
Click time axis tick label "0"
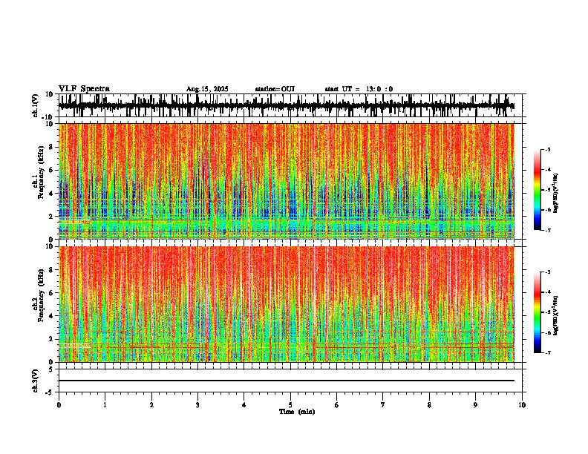tap(59, 405)
